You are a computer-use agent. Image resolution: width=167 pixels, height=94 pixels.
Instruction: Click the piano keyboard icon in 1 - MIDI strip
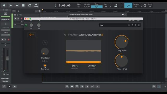(5, 13)
